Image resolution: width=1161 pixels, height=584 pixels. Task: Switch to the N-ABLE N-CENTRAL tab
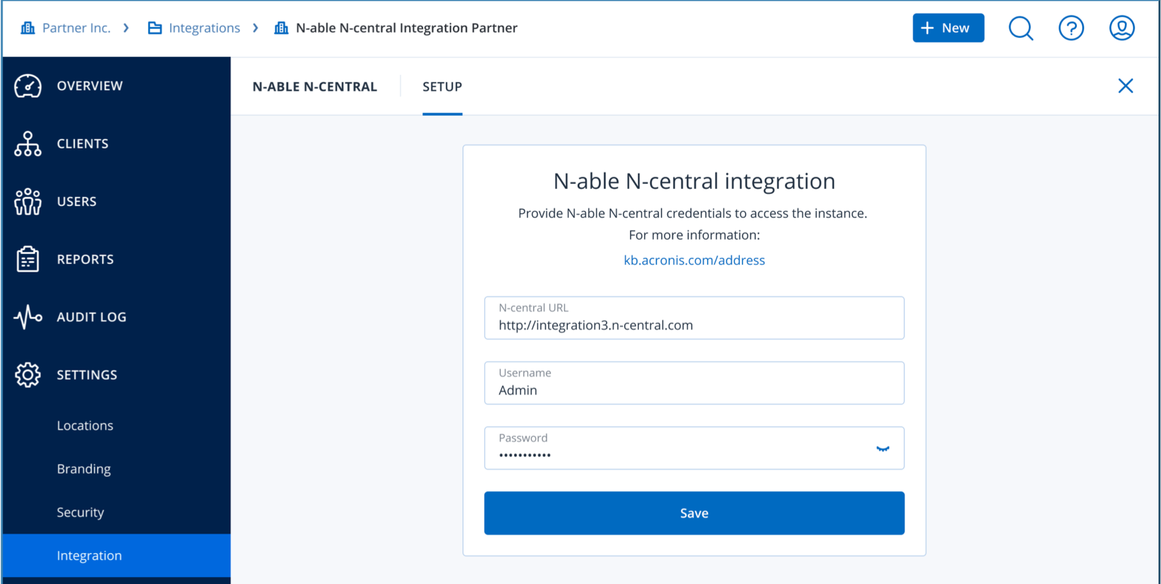(314, 87)
